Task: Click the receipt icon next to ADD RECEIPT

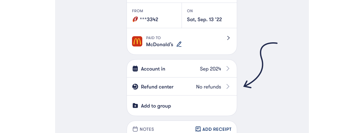Action: (x=198, y=129)
